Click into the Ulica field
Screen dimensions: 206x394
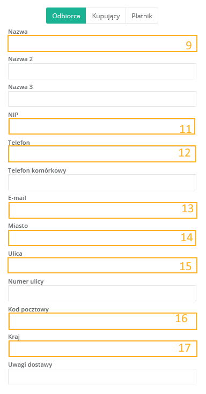[x=102, y=265]
